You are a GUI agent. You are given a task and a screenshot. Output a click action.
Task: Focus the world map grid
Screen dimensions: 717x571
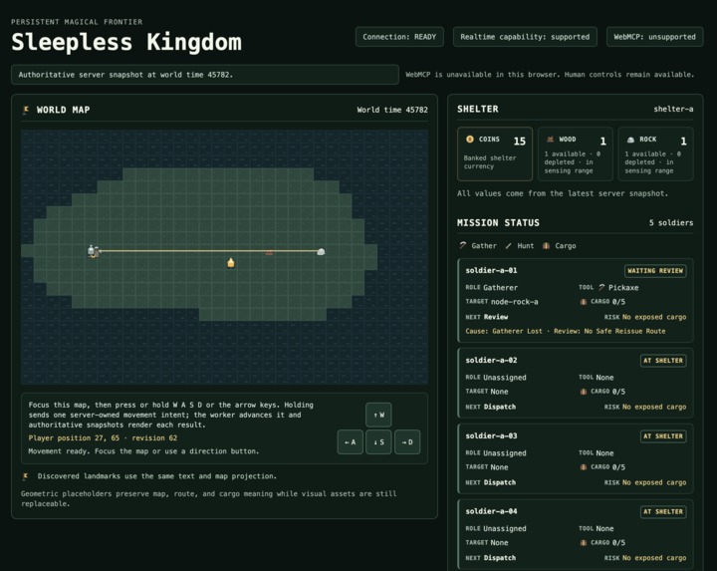pos(224,257)
